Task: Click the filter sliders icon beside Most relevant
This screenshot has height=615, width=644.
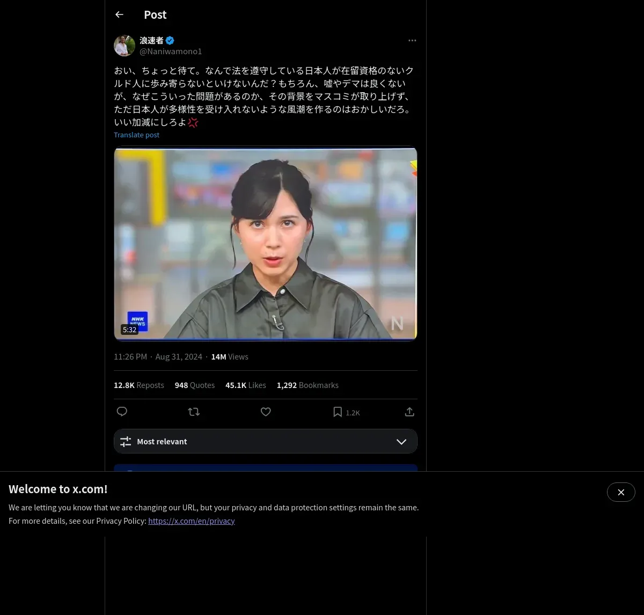Action: 126,442
